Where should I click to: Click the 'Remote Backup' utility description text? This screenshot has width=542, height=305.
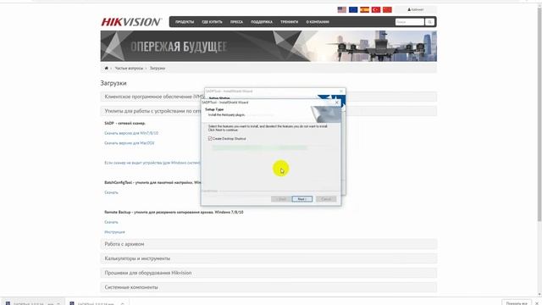[174, 212]
